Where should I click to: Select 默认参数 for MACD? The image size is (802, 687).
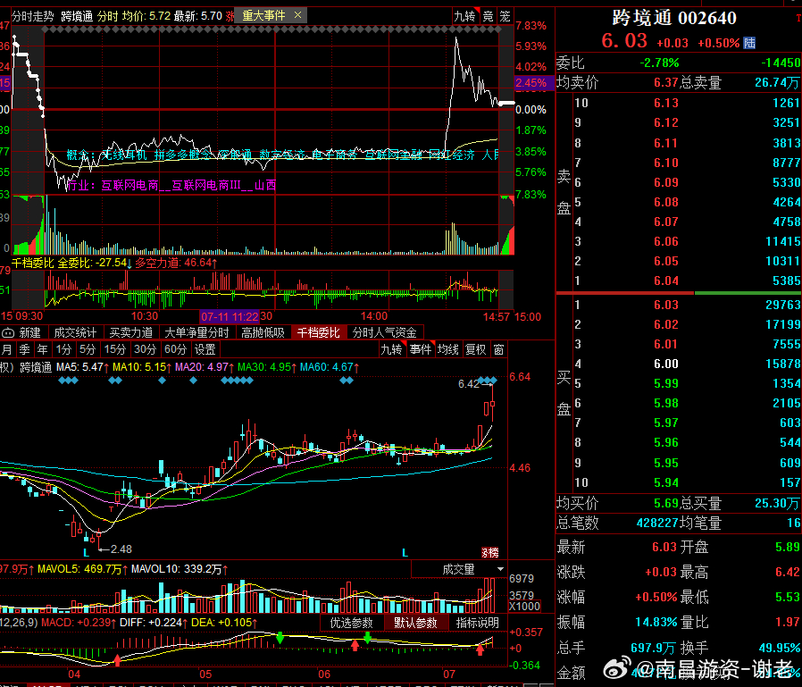tap(415, 623)
